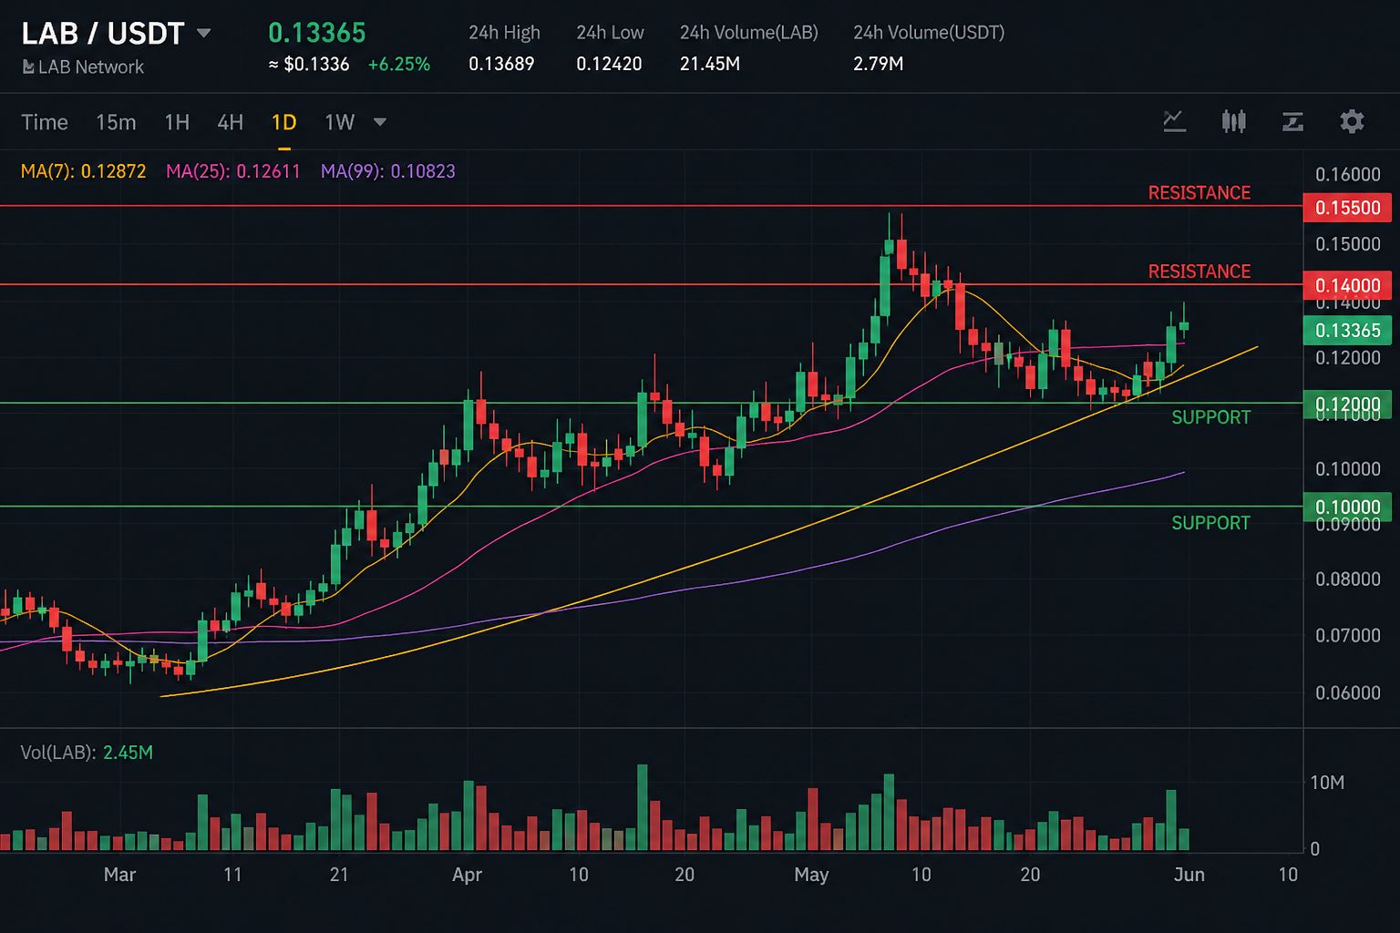Select the 15m timeframe tab

(x=116, y=122)
